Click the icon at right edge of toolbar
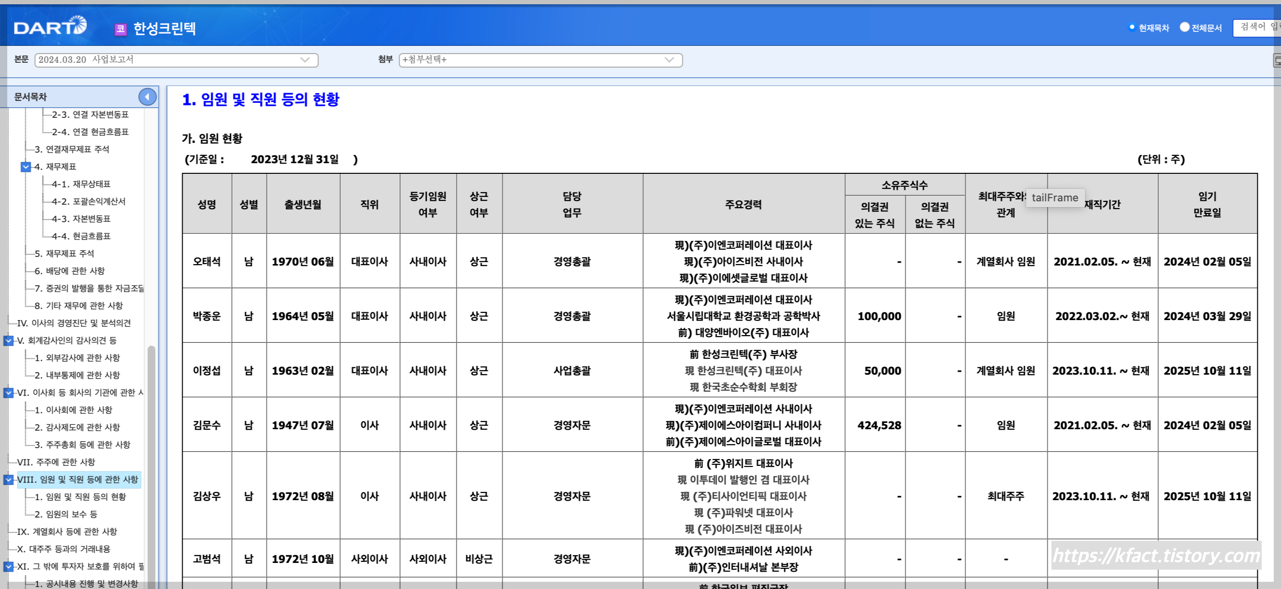The image size is (1281, 589). 1277,60
